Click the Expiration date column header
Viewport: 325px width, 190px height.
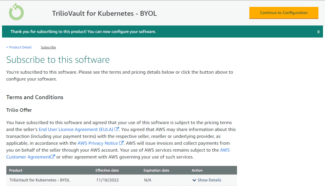(x=156, y=171)
